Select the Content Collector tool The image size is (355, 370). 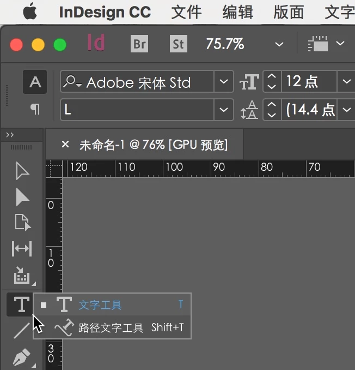(x=23, y=276)
